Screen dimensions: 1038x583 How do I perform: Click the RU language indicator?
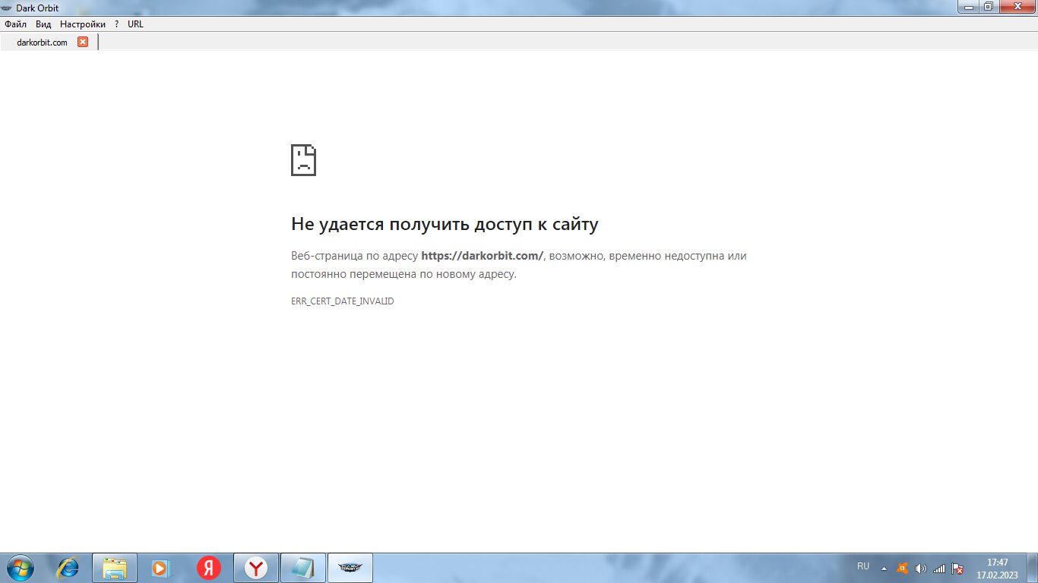863,566
